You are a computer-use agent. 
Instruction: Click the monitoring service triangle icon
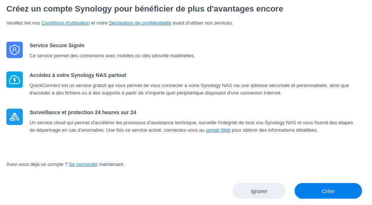point(15,117)
